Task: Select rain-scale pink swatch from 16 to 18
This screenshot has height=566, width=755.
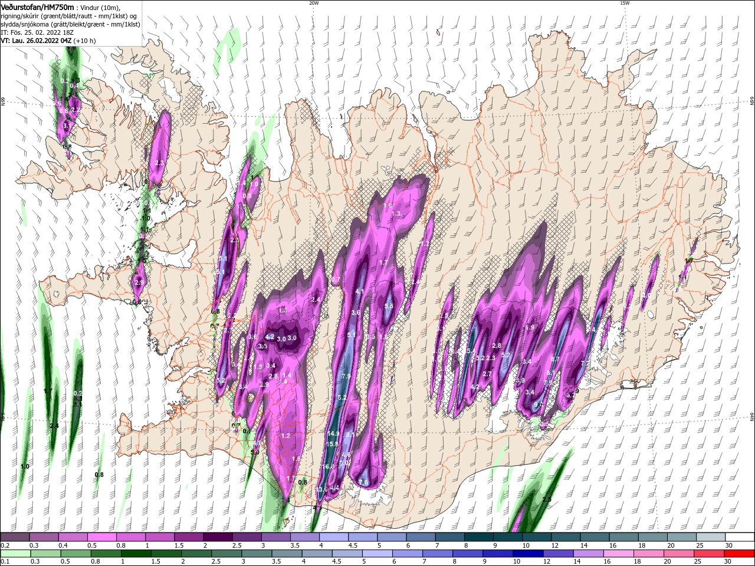Action: [x=618, y=554]
